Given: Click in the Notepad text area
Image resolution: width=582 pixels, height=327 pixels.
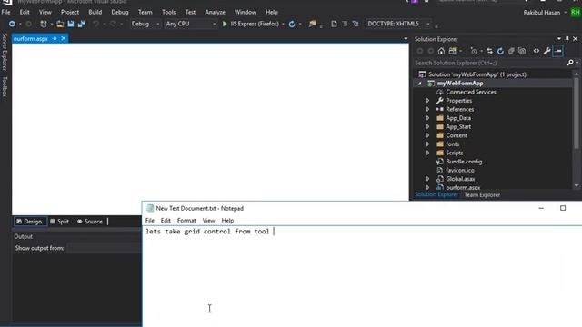Looking at the screenshot, I should tap(362, 276).
